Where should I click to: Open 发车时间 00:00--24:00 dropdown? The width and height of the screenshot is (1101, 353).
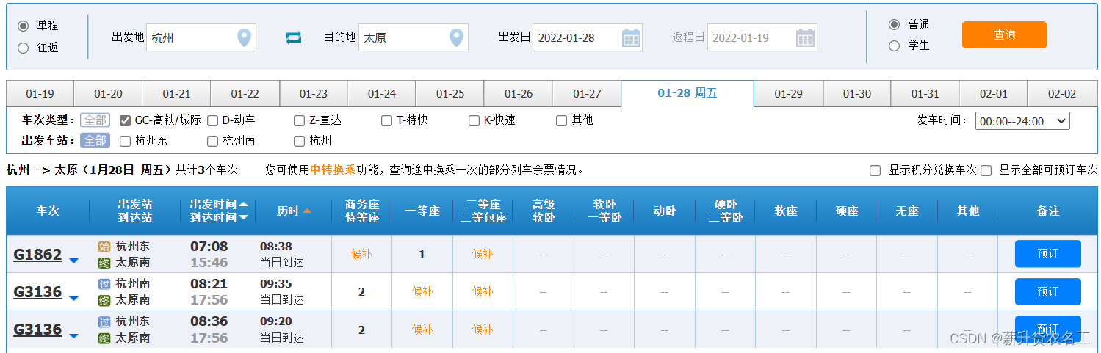(x=1022, y=121)
